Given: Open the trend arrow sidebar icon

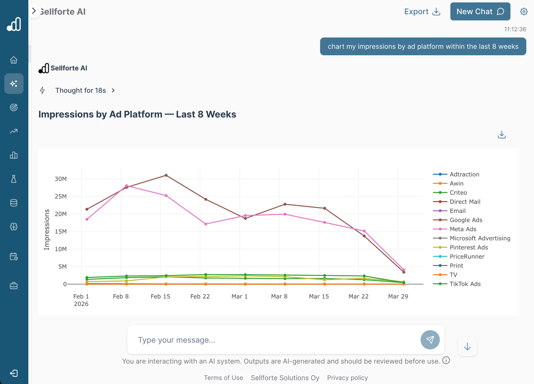Looking at the screenshot, I should point(14,131).
